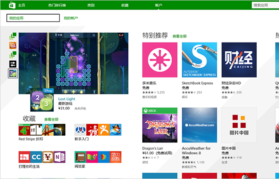Screen dimensions: 279x179
Task: Open the Red Stripe 折扣 collection label
Action: [x=31, y=139]
